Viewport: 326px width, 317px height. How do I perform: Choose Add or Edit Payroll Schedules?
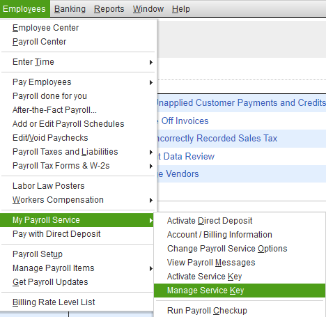click(77, 124)
